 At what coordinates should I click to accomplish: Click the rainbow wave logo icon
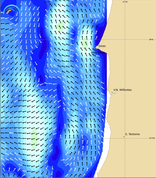[11, 10]
